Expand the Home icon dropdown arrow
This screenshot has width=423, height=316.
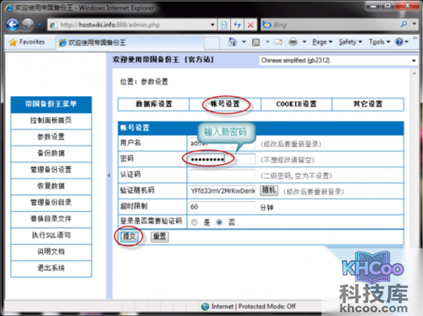point(244,42)
